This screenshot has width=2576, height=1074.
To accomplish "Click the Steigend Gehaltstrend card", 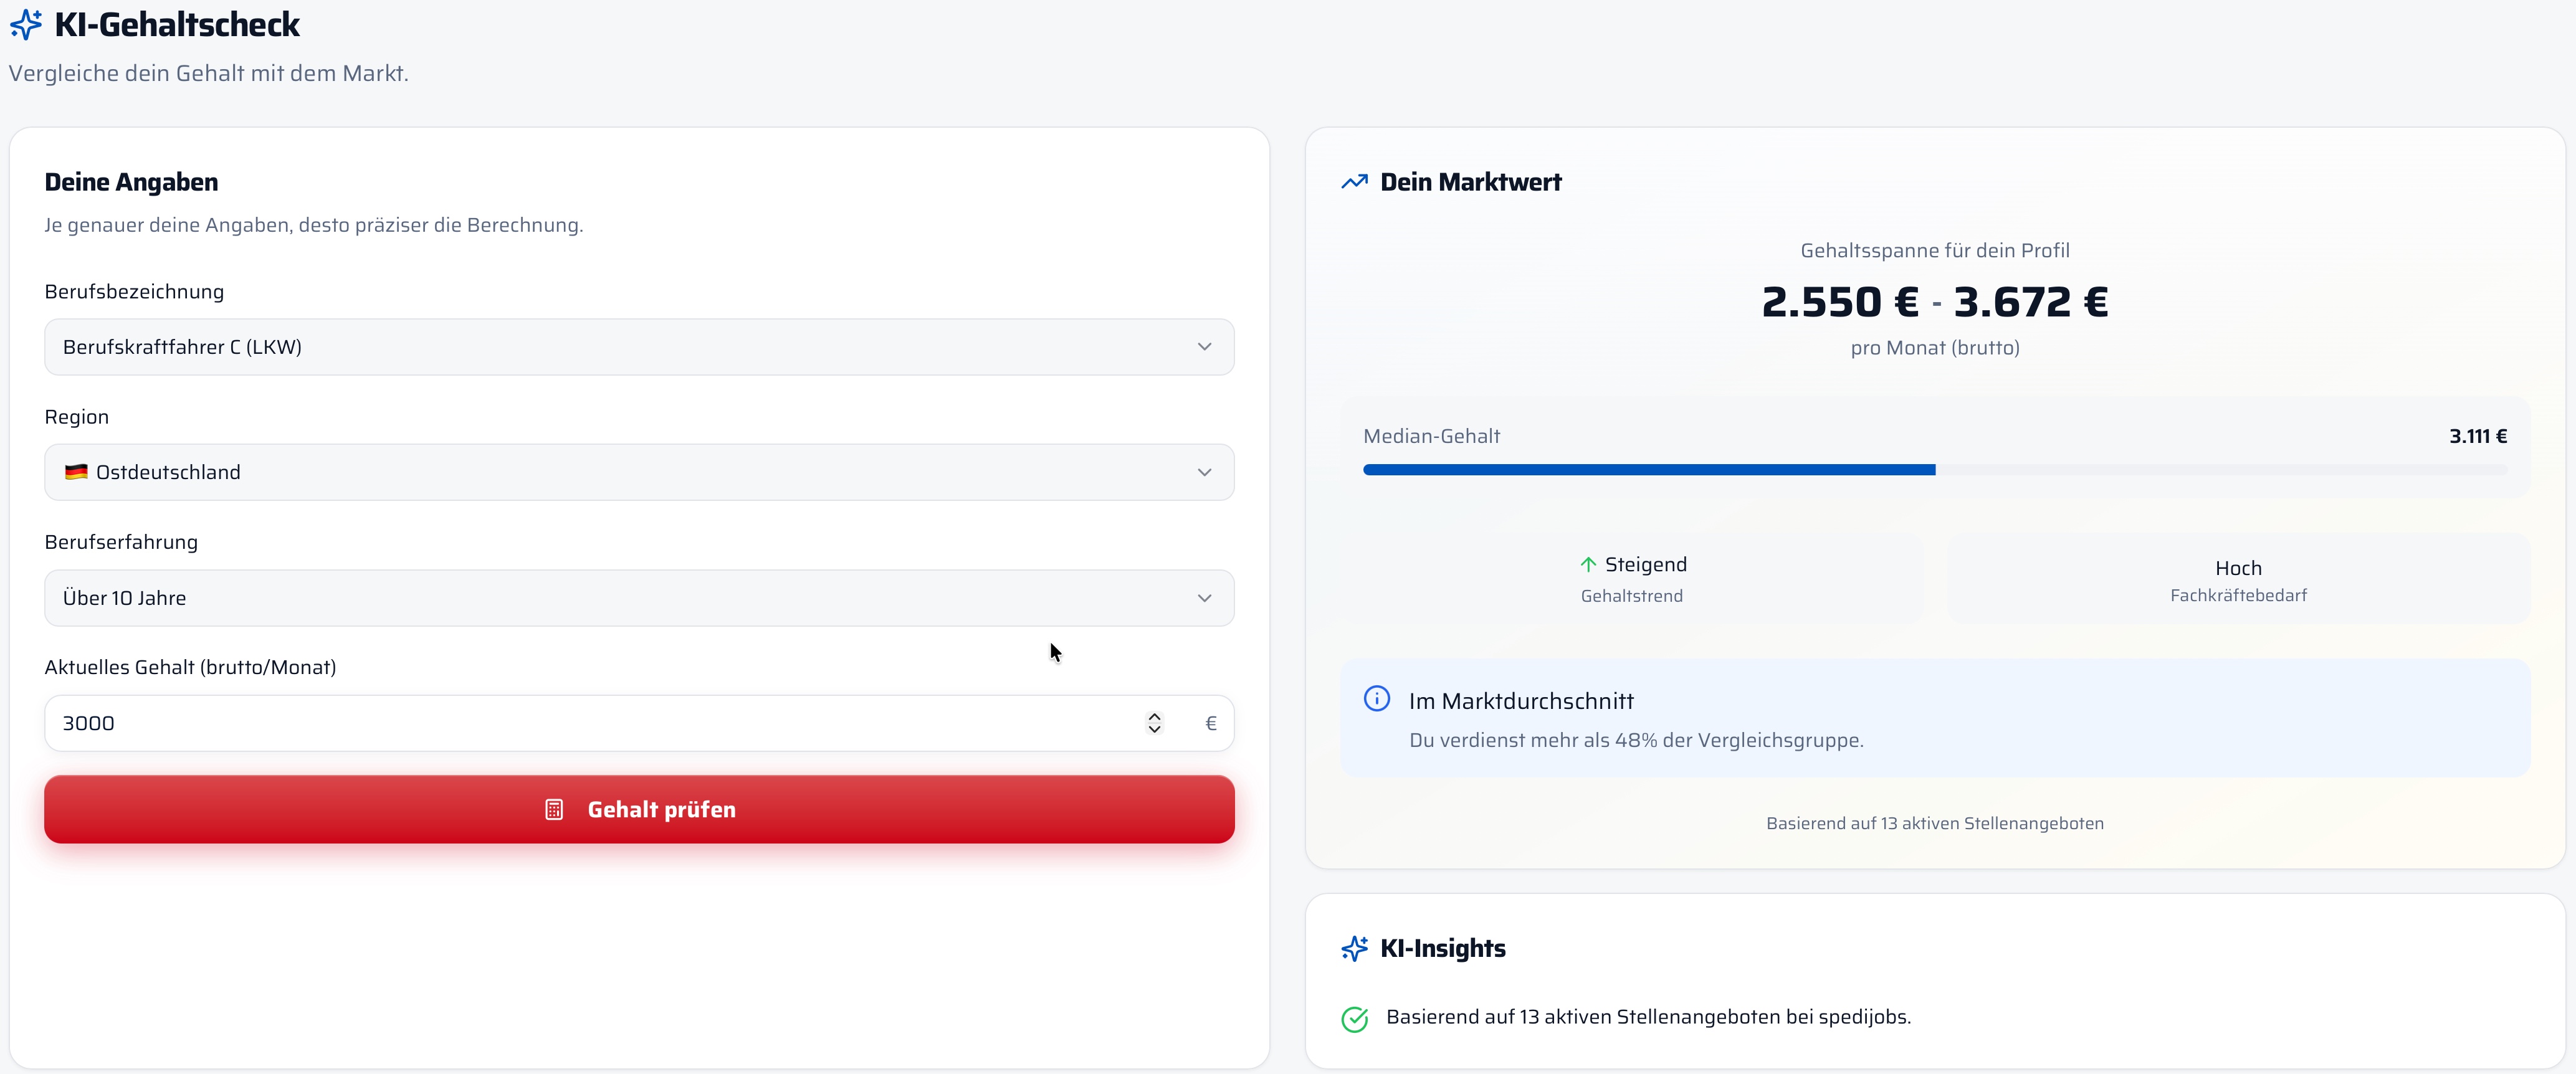I will coord(1632,579).
